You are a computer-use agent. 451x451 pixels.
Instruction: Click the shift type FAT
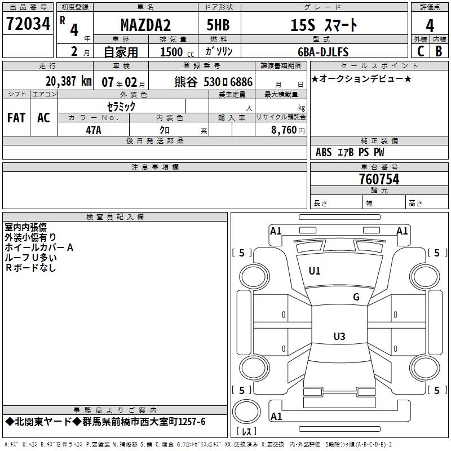tap(16, 118)
